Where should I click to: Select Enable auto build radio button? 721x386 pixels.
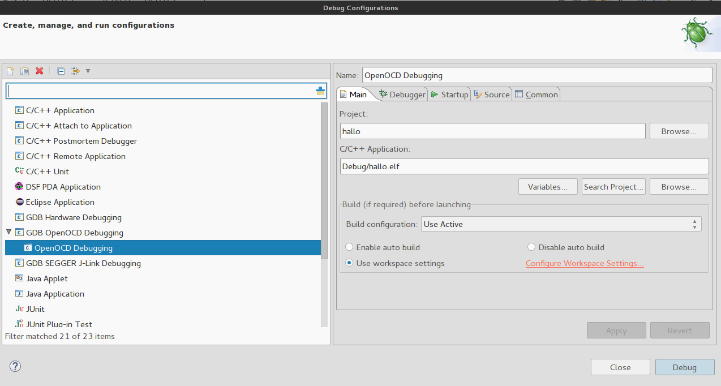coord(349,247)
